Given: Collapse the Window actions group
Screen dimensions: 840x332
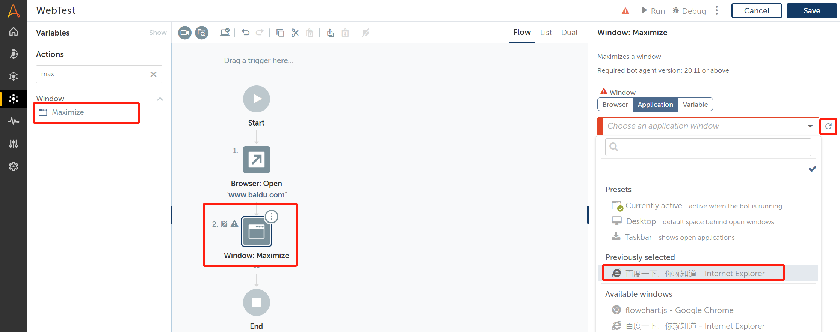Looking at the screenshot, I should pos(160,99).
